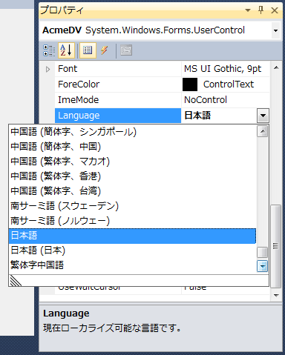
Task: Expand the Font property node
Action: click(48, 69)
